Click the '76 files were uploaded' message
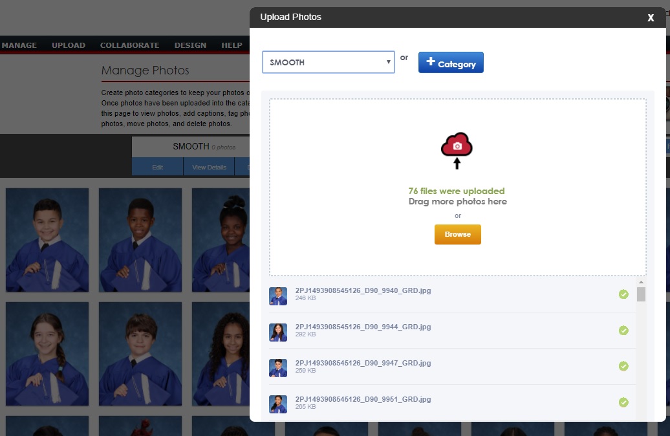This screenshot has width=670, height=436. 457,191
